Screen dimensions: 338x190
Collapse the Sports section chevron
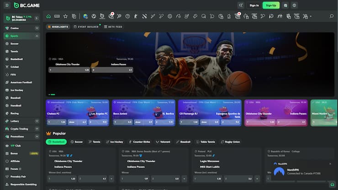pos(37,36)
